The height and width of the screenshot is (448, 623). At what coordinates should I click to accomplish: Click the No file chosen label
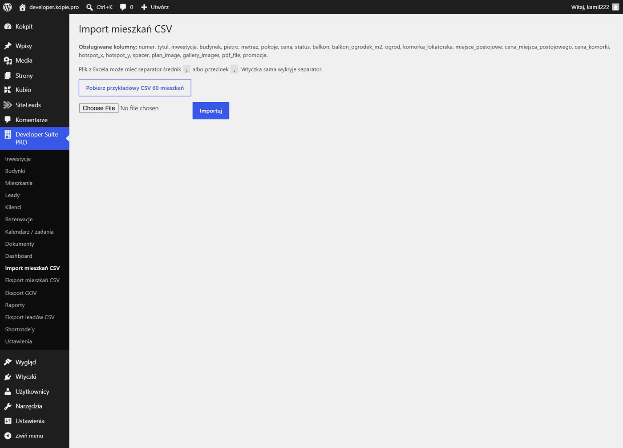(x=139, y=108)
